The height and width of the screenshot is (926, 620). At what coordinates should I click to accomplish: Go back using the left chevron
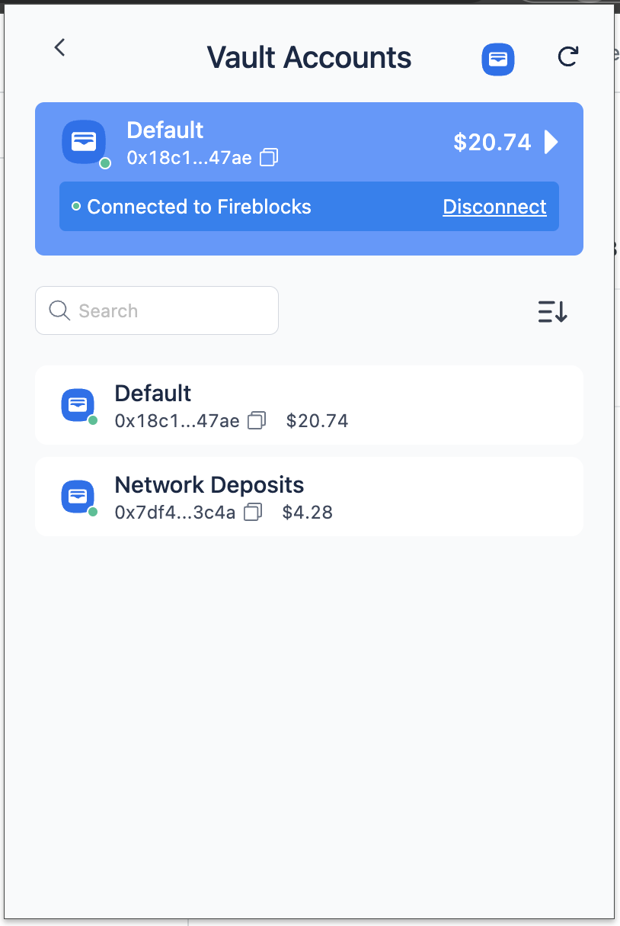click(x=59, y=47)
